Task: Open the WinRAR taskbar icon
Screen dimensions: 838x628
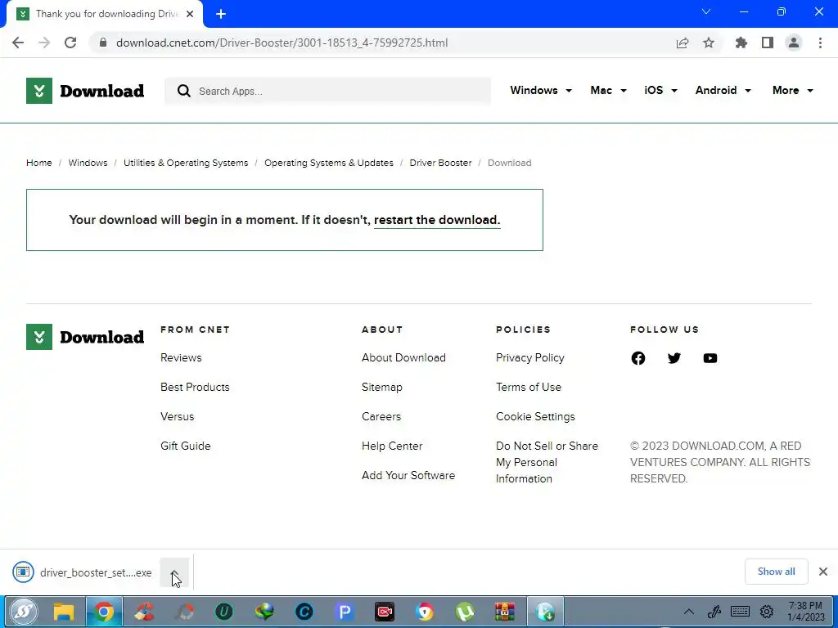Action: [x=504, y=612]
